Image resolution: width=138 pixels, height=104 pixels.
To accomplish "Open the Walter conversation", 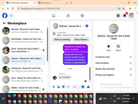I will click(23, 89).
